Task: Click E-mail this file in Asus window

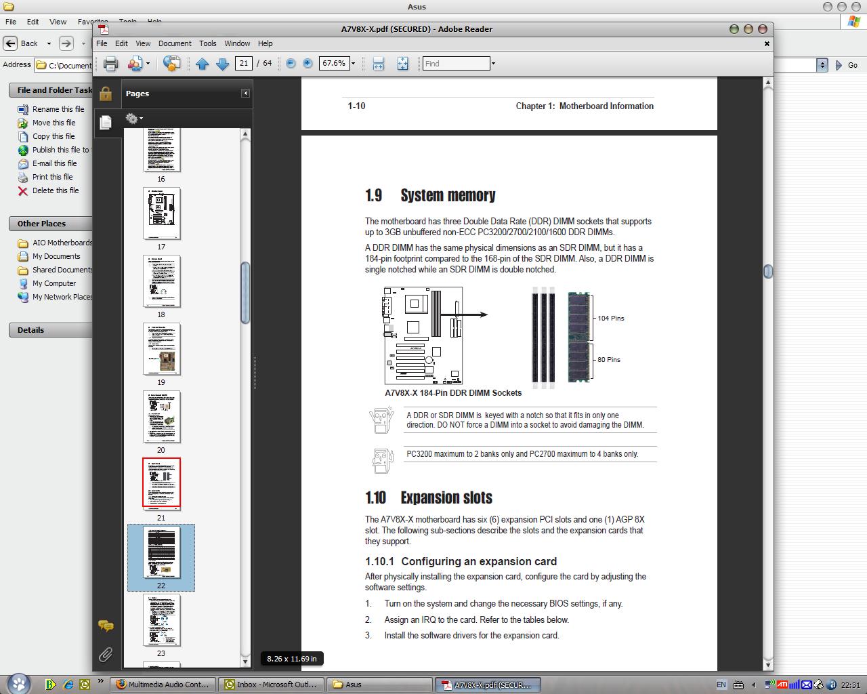Action: tap(55, 163)
